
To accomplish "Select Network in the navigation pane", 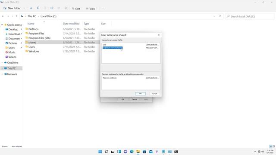I will 12,74.
